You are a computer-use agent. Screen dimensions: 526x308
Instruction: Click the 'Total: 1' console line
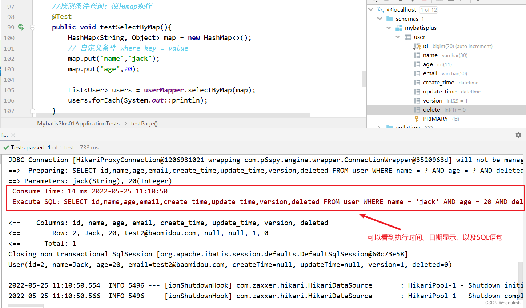pyautogui.click(x=42, y=244)
